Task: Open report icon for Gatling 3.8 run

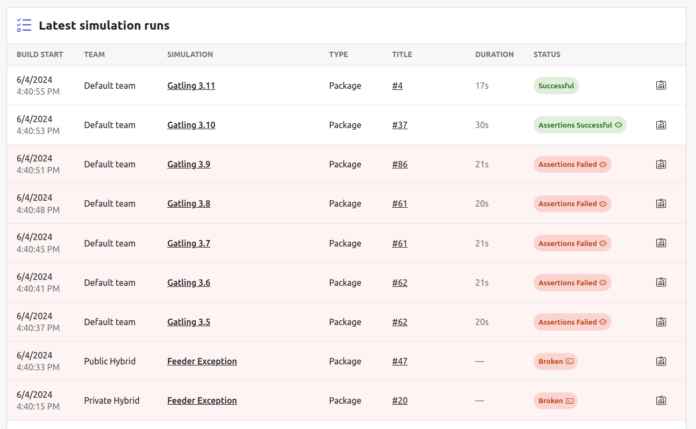Action: coord(661,203)
